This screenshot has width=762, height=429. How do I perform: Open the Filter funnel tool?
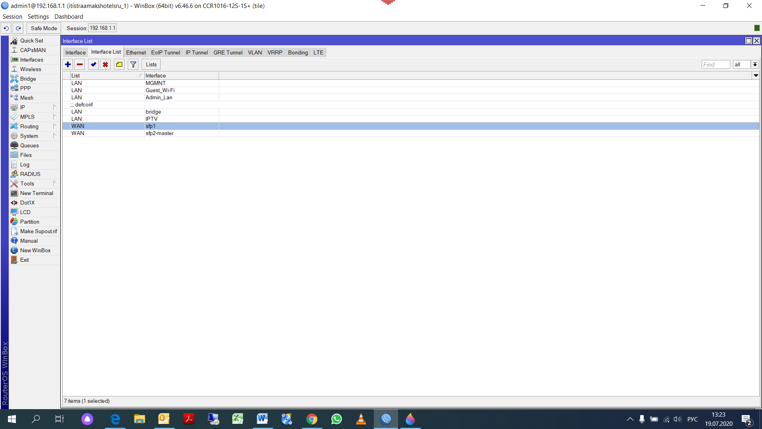[x=133, y=64]
